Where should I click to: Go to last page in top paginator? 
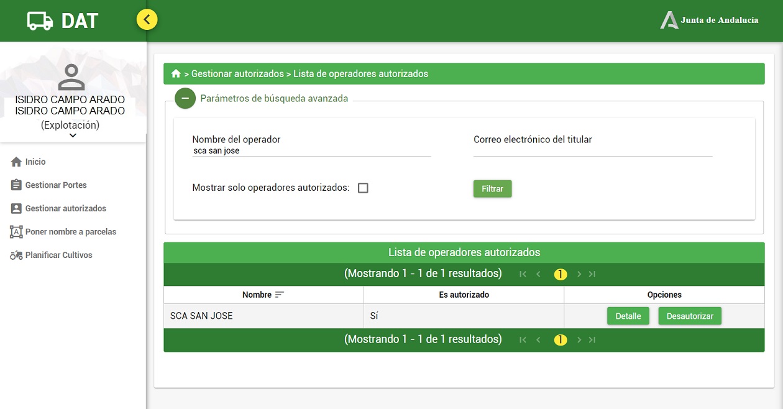[592, 274]
